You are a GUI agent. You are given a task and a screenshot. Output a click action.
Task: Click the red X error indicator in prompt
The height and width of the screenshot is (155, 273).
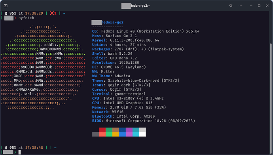click(52, 13)
